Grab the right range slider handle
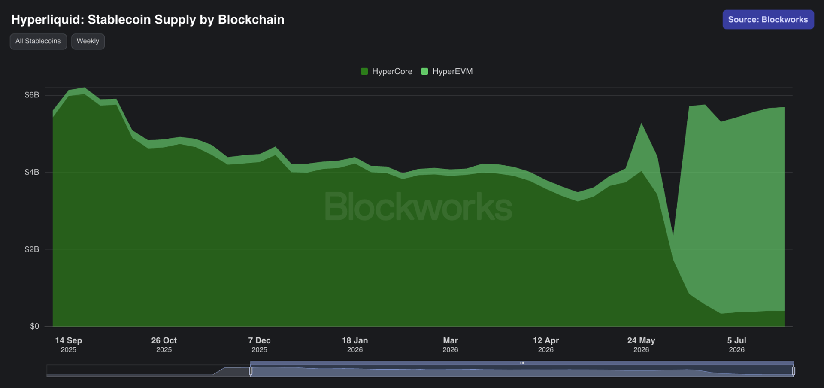 (794, 371)
